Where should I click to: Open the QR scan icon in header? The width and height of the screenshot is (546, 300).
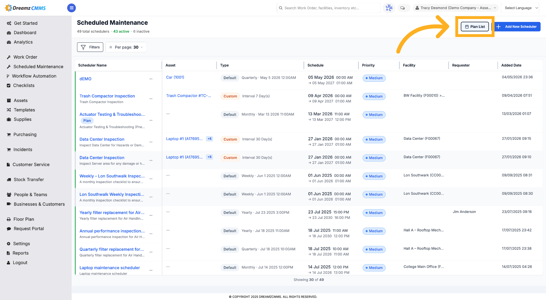click(389, 8)
